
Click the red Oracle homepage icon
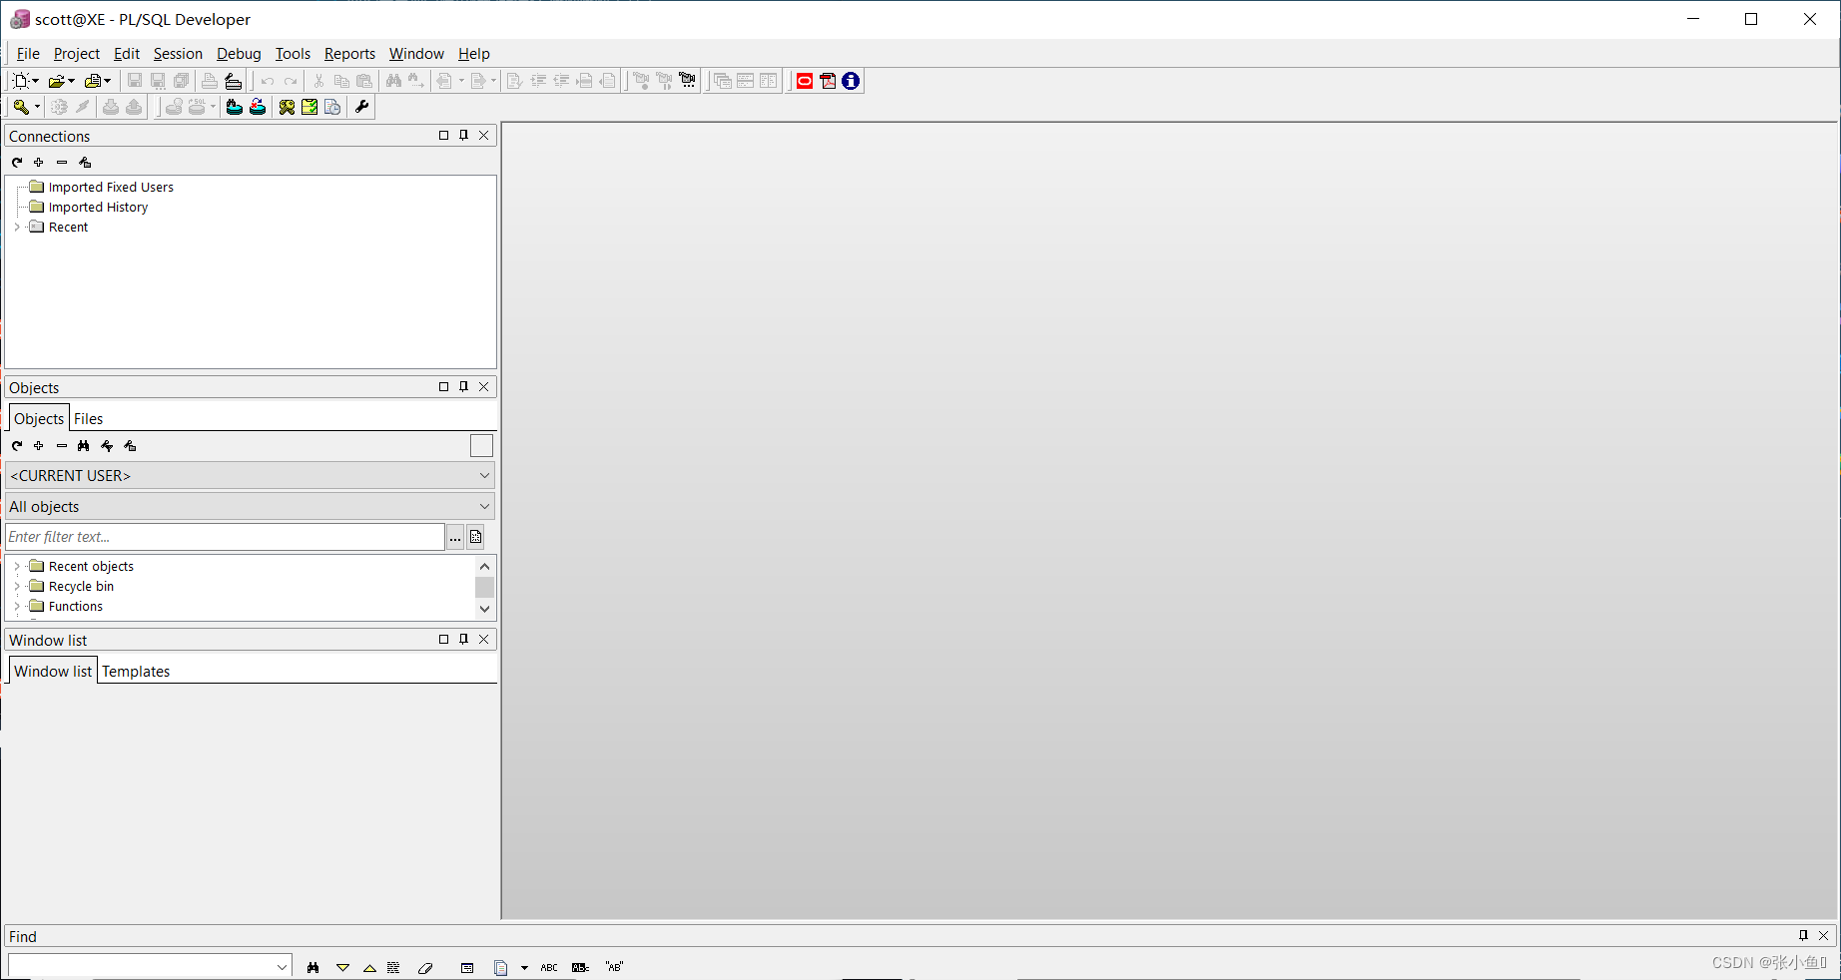[805, 81]
